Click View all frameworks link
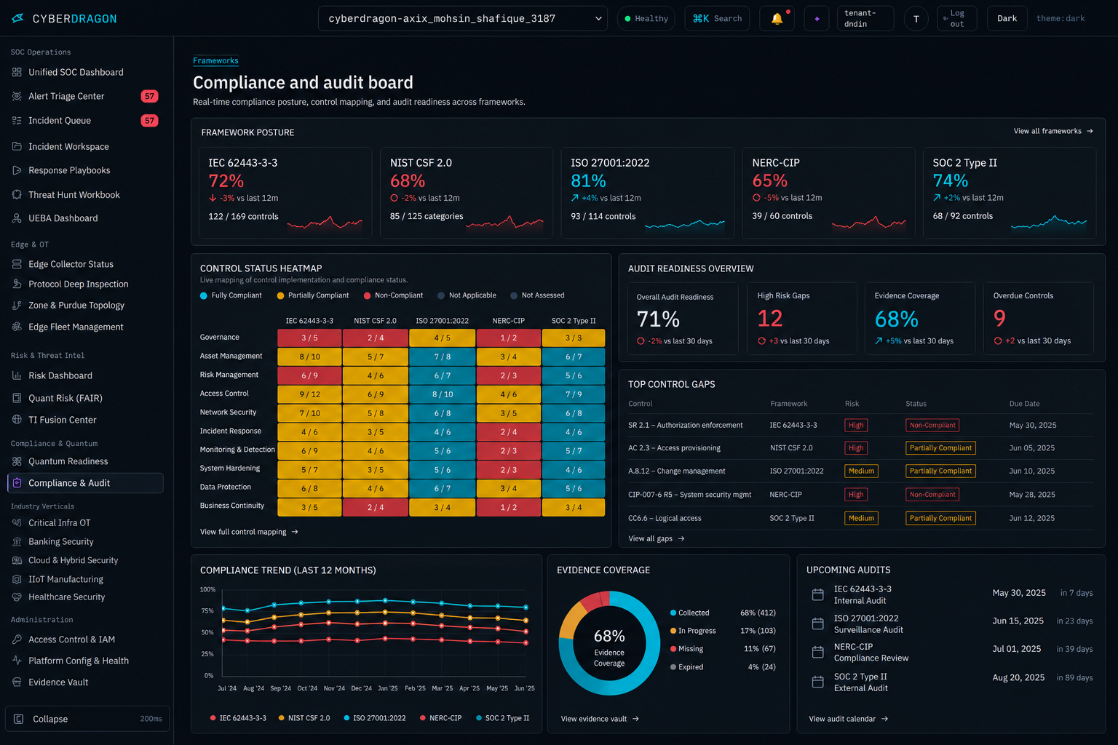The height and width of the screenshot is (745, 1118). (1053, 131)
